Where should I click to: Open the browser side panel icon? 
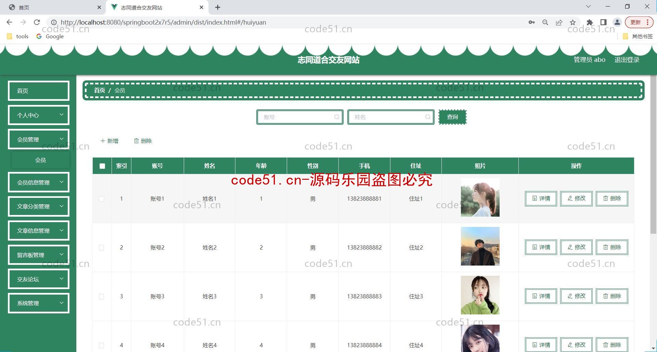click(603, 22)
